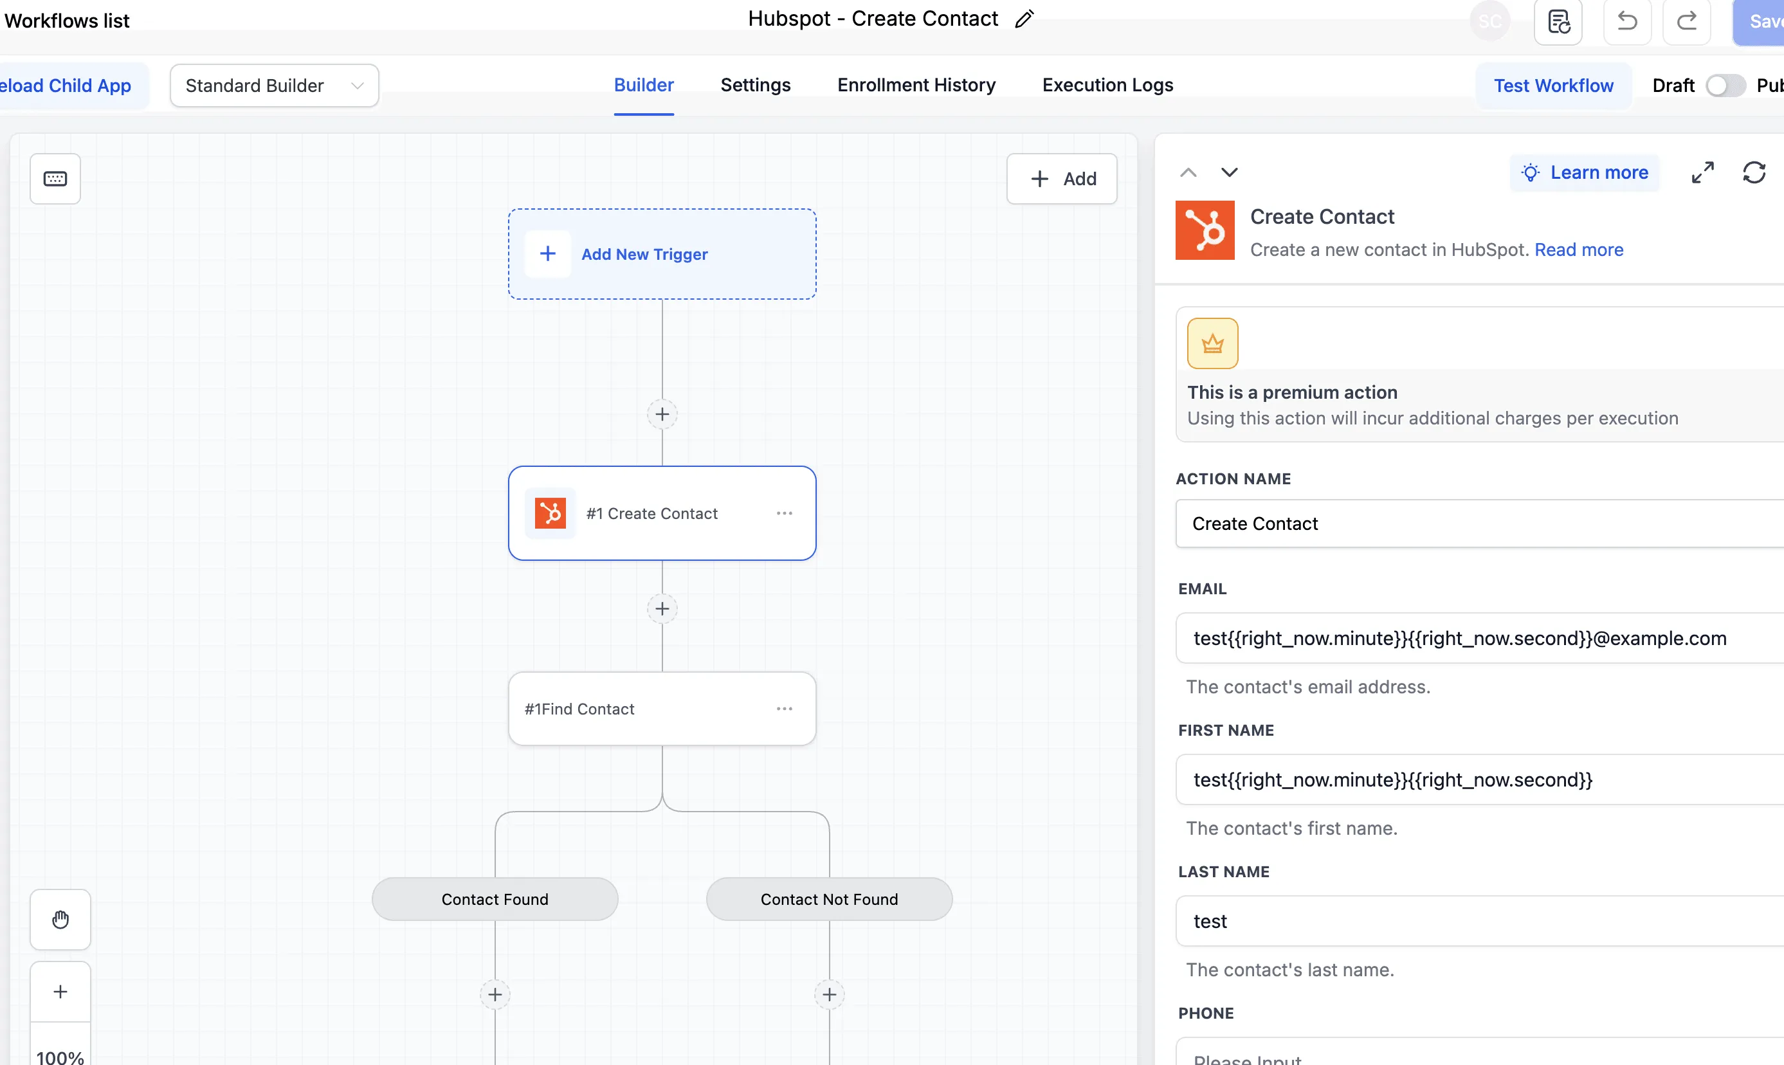Click the premium crown icon

click(1212, 343)
